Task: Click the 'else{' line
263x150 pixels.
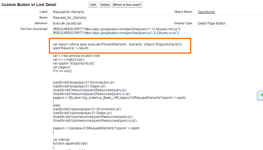Action: tap(56, 105)
